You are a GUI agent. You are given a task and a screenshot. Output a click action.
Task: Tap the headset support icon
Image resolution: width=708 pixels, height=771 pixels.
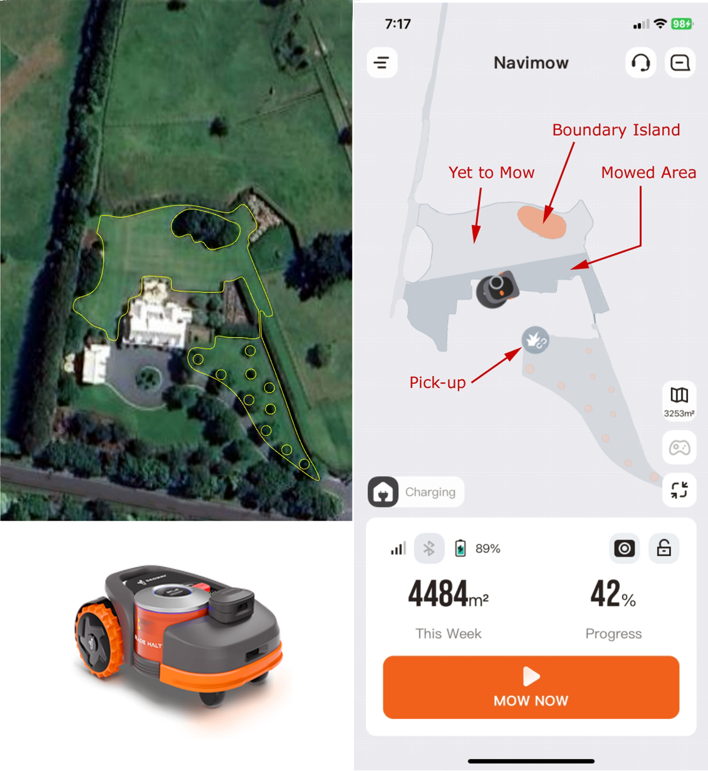(x=640, y=63)
